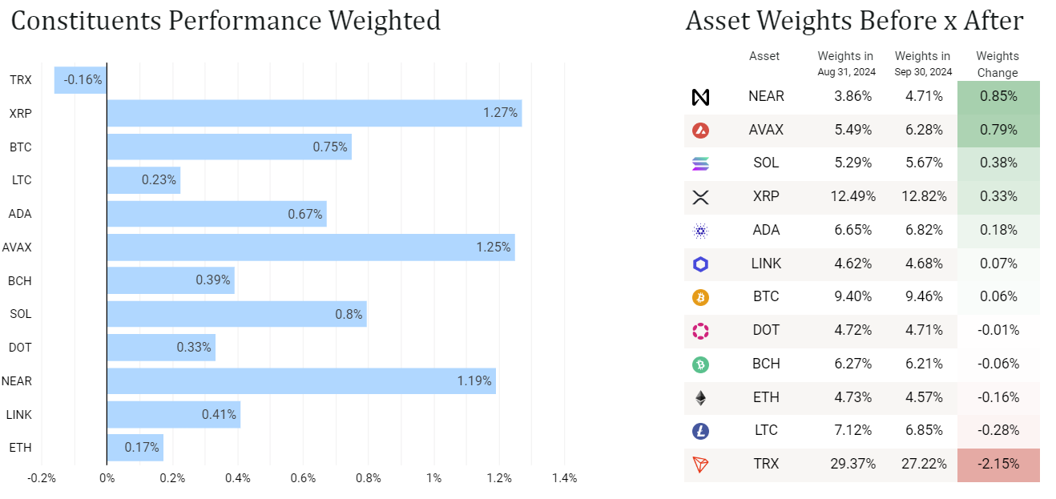Click the red -2.15% weight change cell
1056x499 pixels.
[998, 465]
